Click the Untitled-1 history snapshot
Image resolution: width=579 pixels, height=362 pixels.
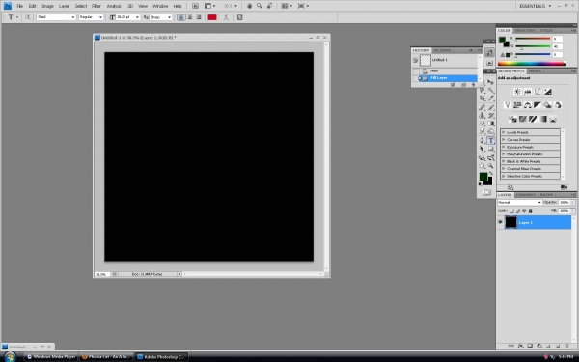click(x=445, y=60)
